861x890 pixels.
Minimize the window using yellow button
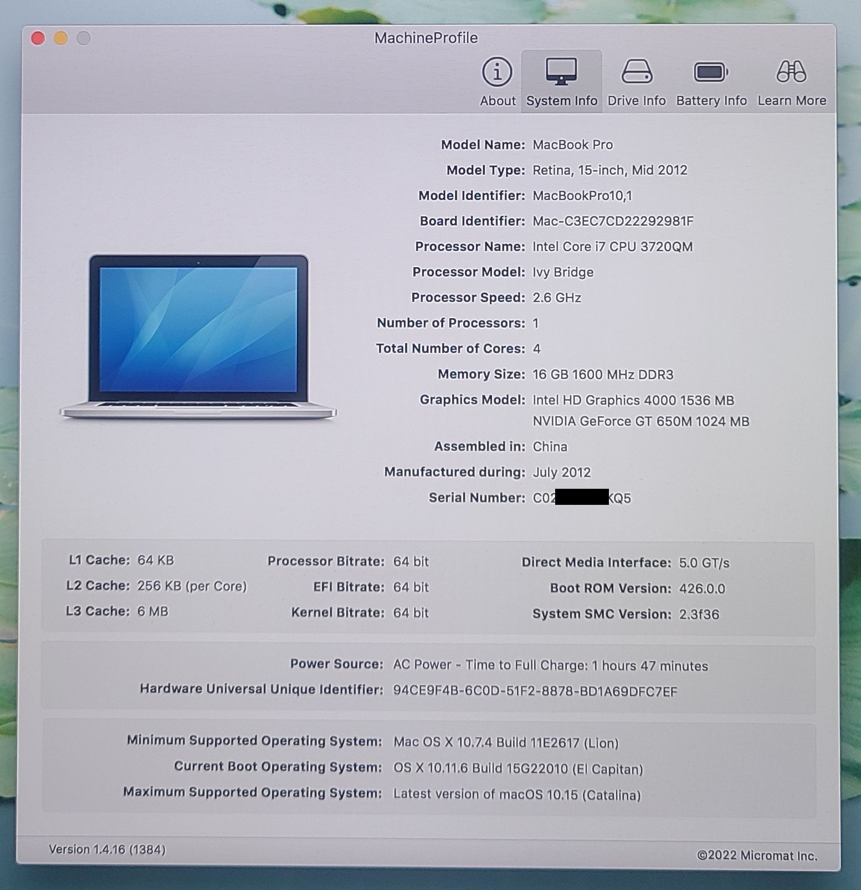pos(61,38)
